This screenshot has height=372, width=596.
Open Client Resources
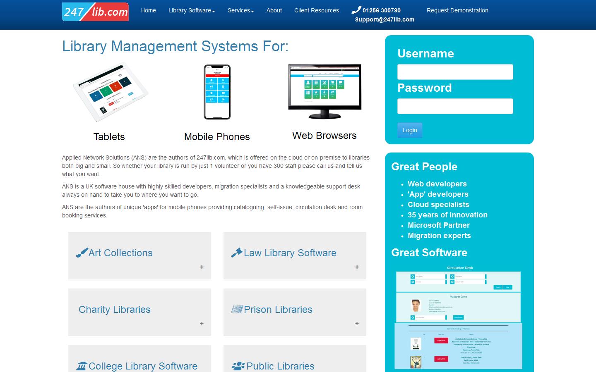tap(316, 10)
